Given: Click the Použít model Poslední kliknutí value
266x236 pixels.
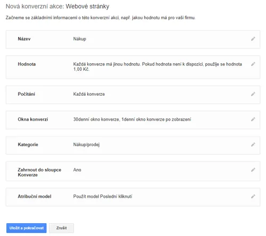Looking at the screenshot, I should pos(103,196).
